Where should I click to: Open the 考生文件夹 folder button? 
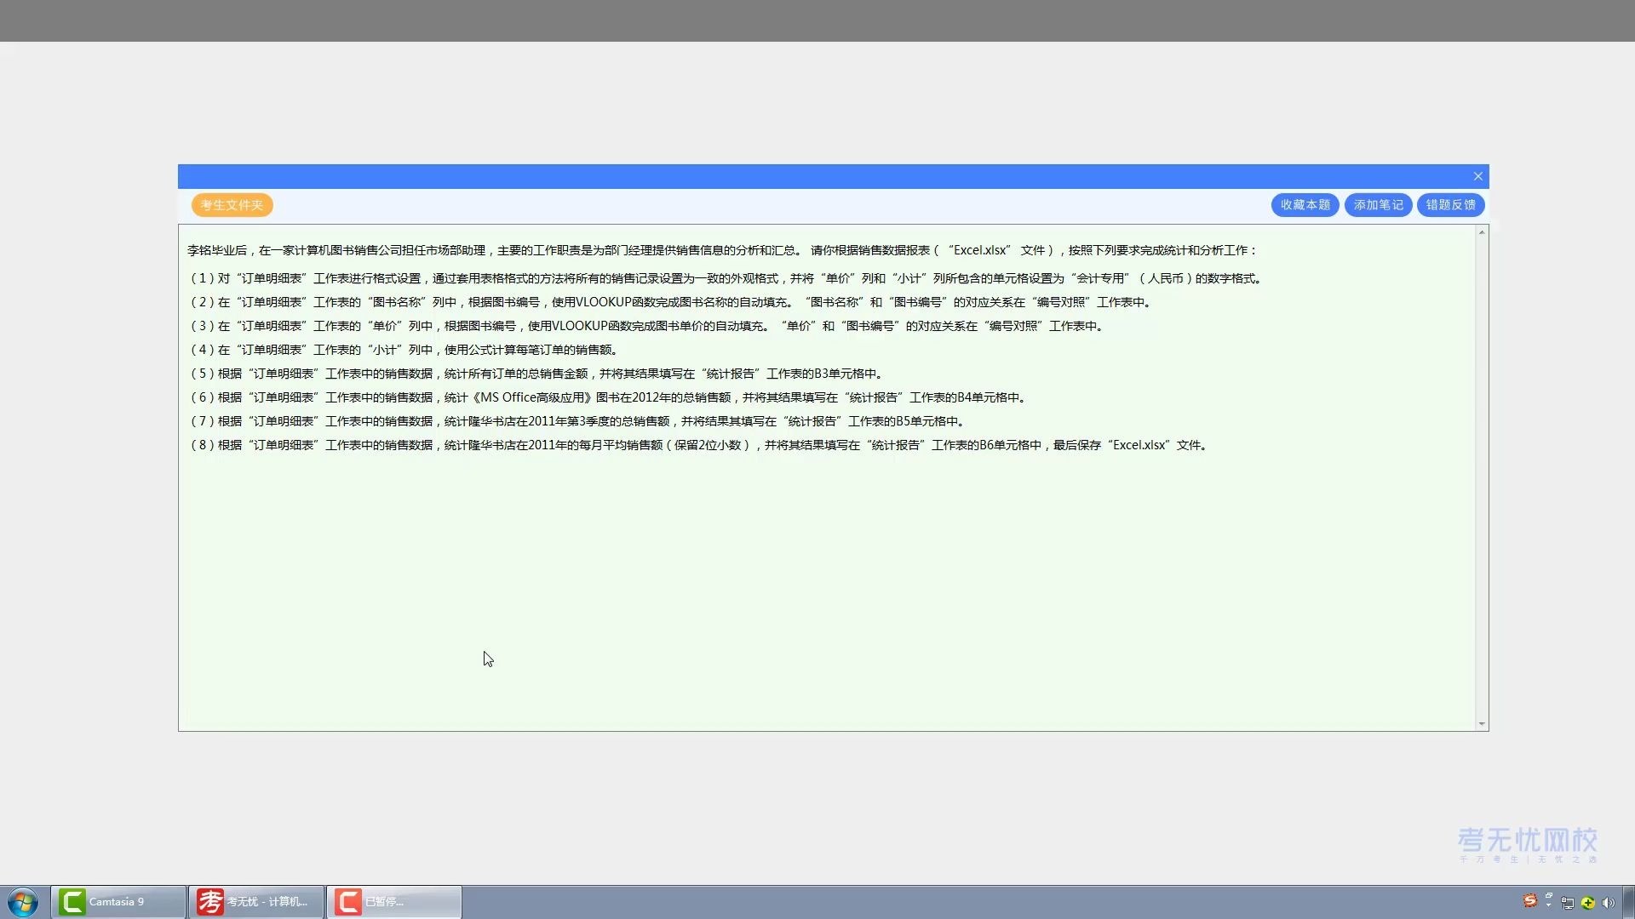232,205
